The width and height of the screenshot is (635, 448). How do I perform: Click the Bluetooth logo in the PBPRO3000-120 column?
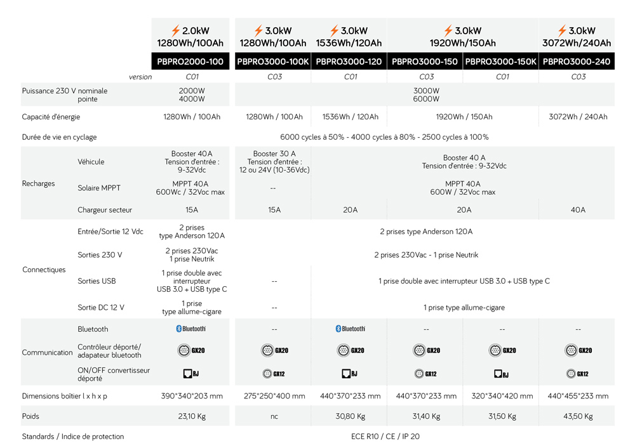350,329
